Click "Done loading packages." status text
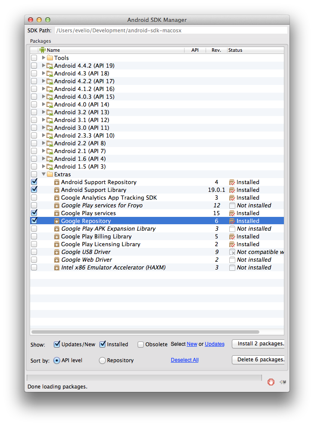This screenshot has height=426, width=314. click(58, 387)
